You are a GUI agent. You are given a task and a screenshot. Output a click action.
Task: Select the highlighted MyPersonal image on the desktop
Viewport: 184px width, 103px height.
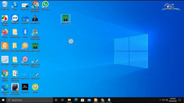pos(66,19)
